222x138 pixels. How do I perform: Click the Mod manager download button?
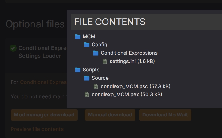tap(44, 115)
